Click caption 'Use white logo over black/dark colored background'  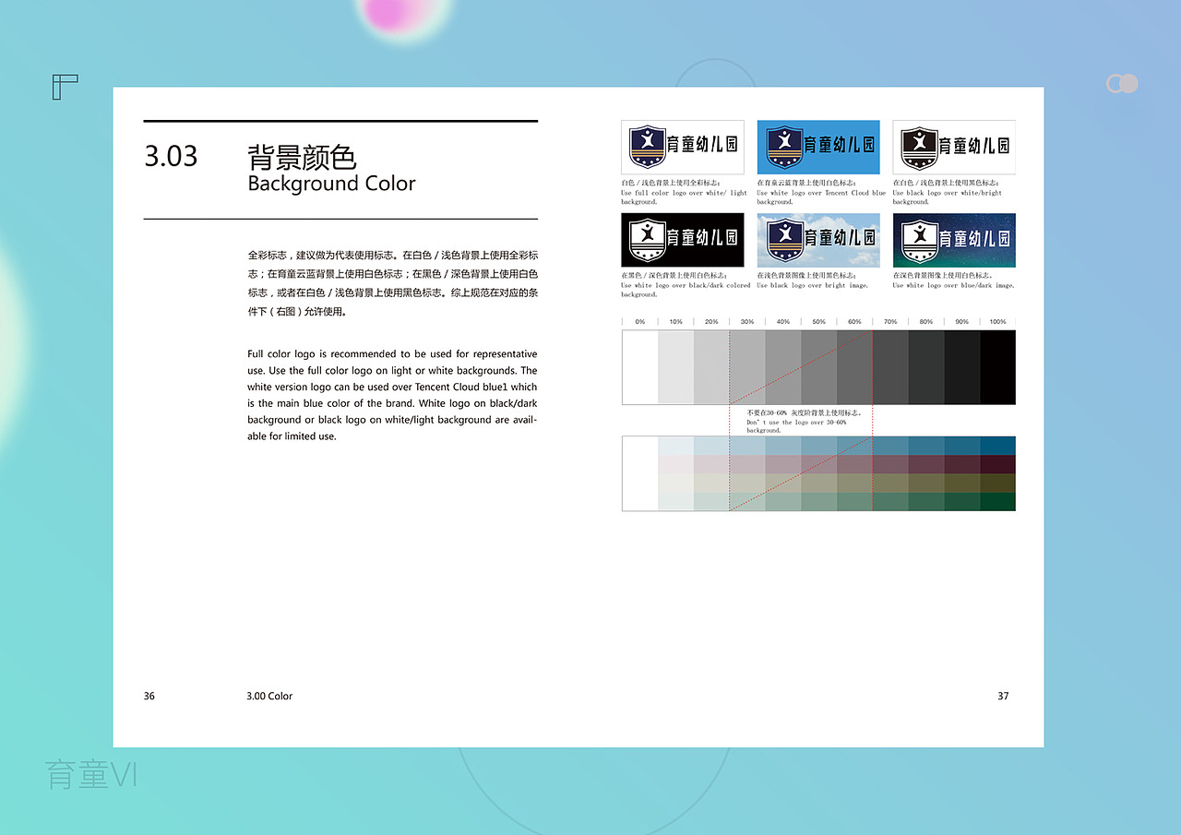(x=686, y=290)
